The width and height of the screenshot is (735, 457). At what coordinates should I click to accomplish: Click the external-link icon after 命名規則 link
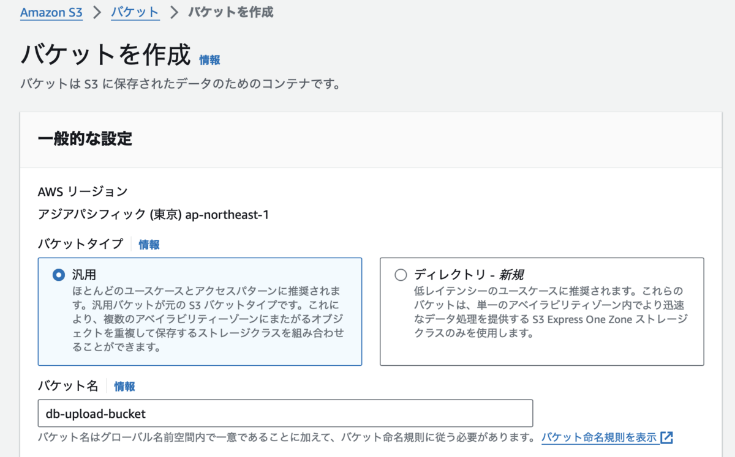point(667,437)
